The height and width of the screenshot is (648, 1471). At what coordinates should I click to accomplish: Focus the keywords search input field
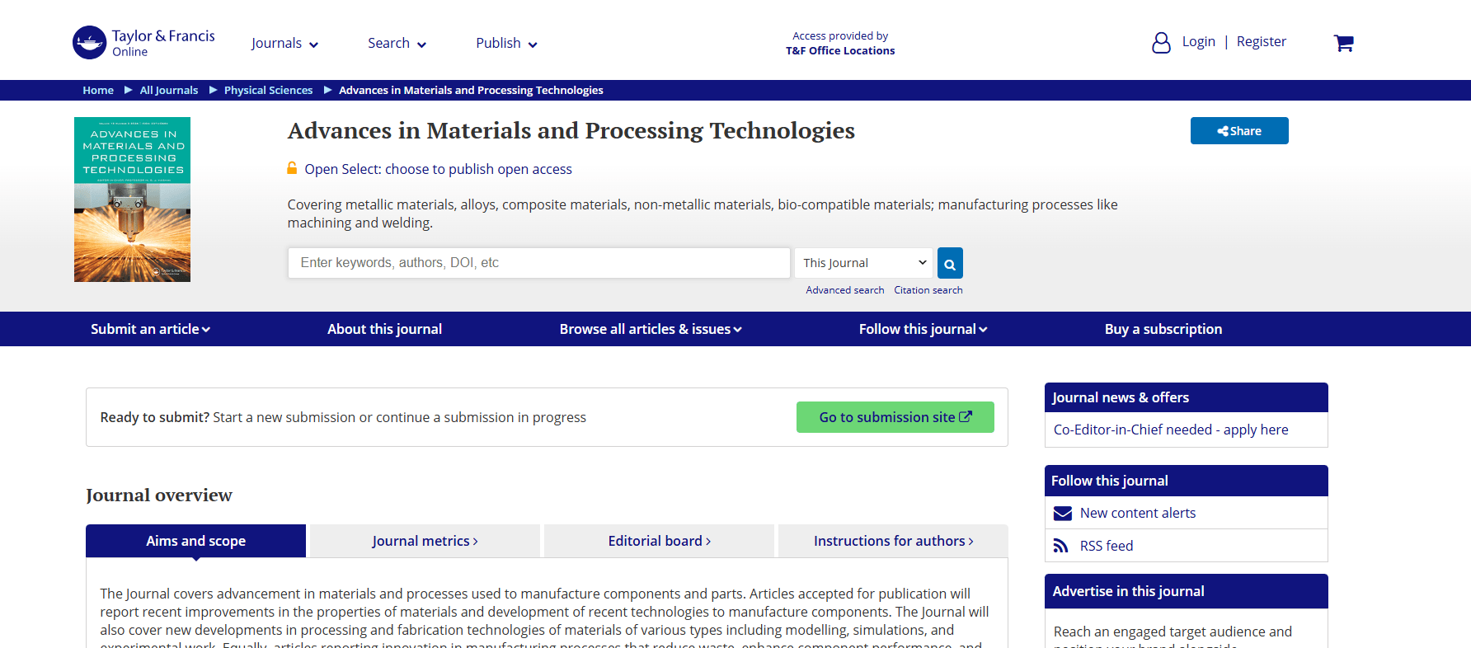click(x=539, y=263)
